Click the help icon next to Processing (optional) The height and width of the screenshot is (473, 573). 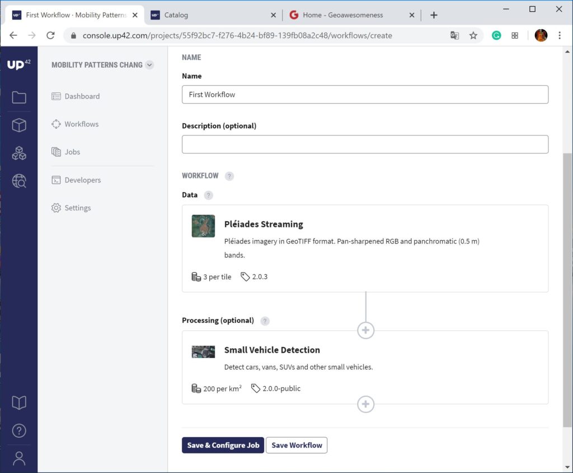[x=265, y=321]
